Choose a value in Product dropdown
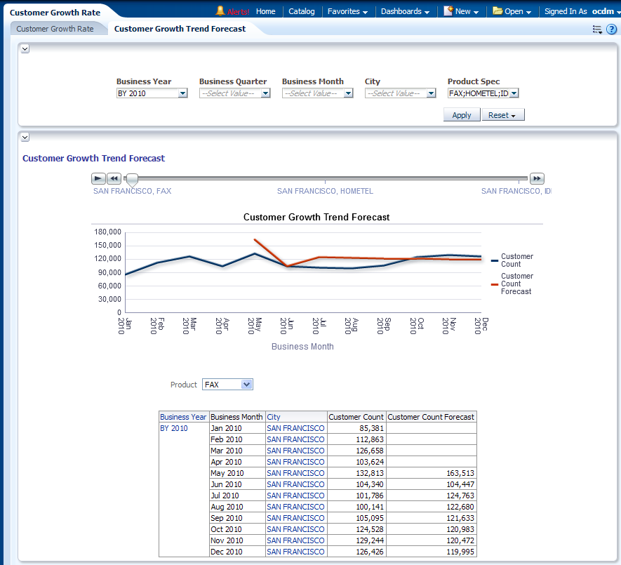 pos(227,385)
